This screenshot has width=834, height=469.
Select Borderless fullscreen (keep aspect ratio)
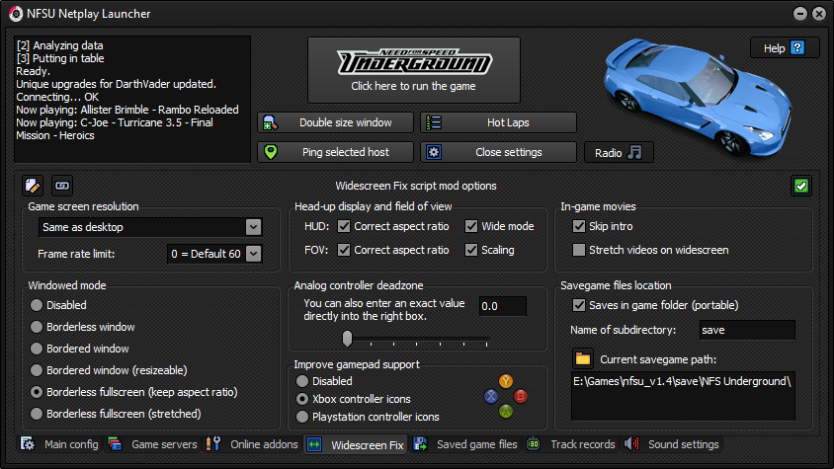[x=37, y=392]
